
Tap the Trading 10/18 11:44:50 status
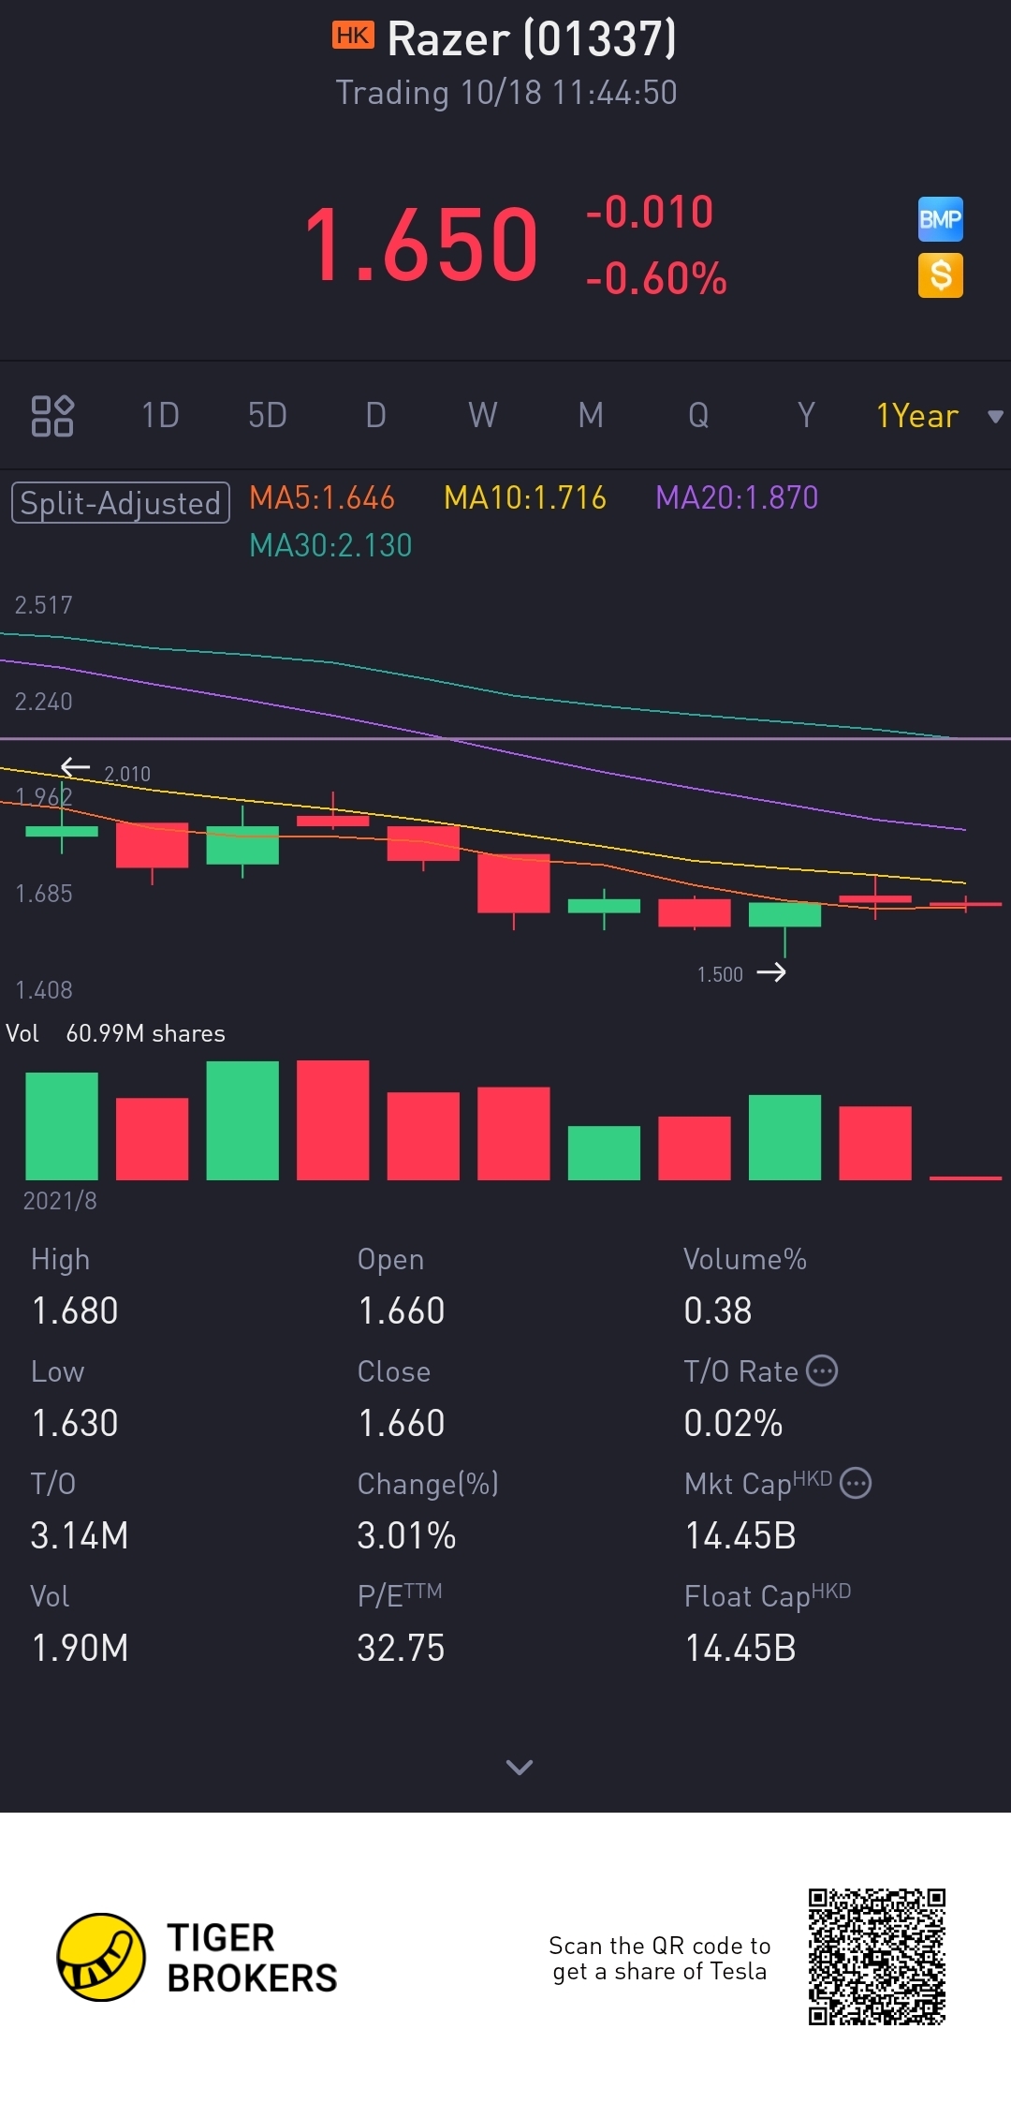[x=506, y=93]
